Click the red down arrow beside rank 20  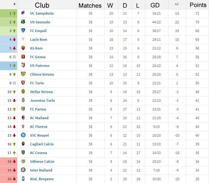tap(14, 179)
